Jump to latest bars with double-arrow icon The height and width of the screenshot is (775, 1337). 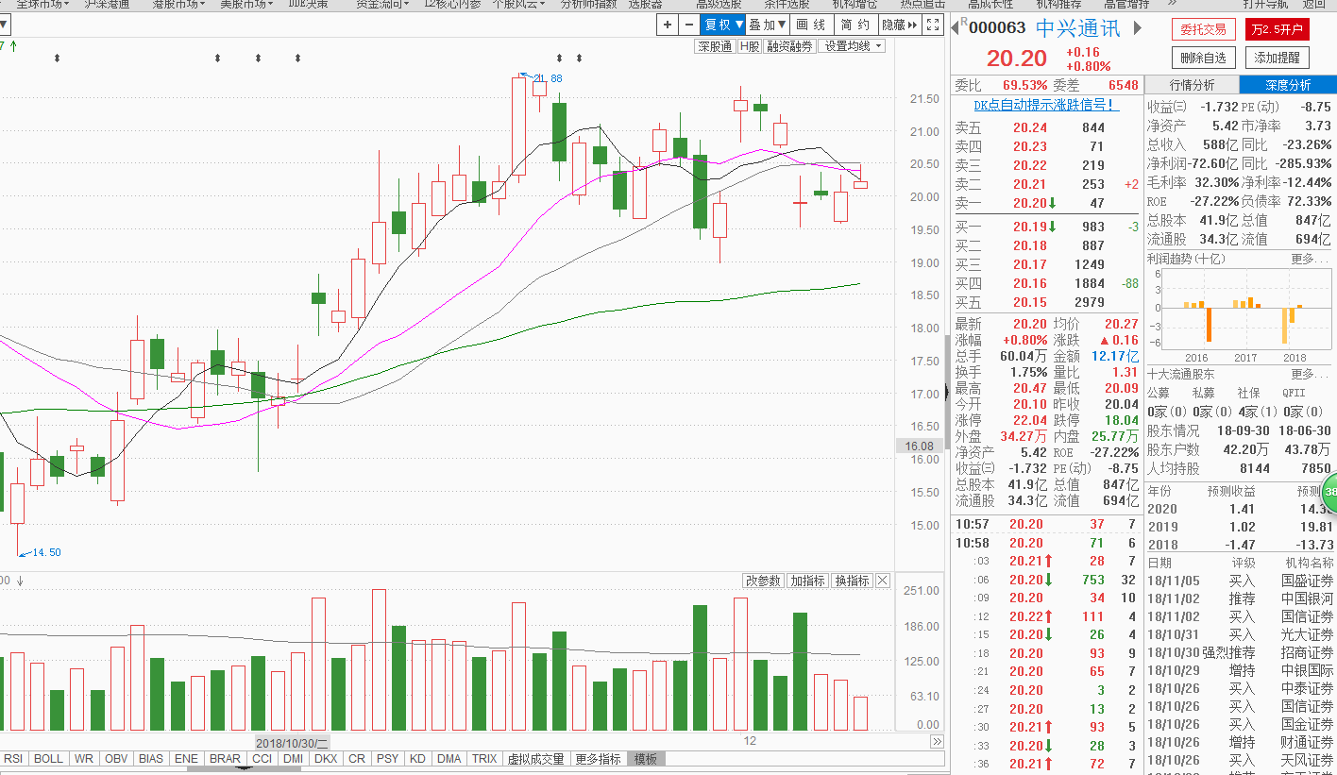937,742
